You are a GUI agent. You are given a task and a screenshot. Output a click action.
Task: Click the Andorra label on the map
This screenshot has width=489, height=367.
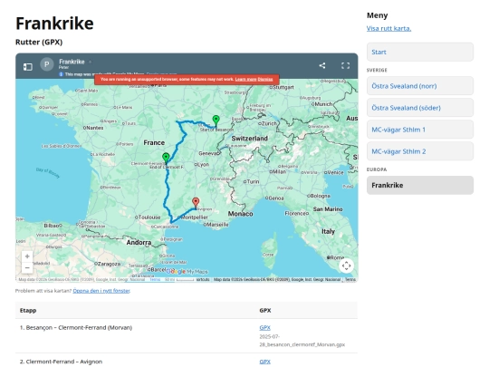click(139, 243)
